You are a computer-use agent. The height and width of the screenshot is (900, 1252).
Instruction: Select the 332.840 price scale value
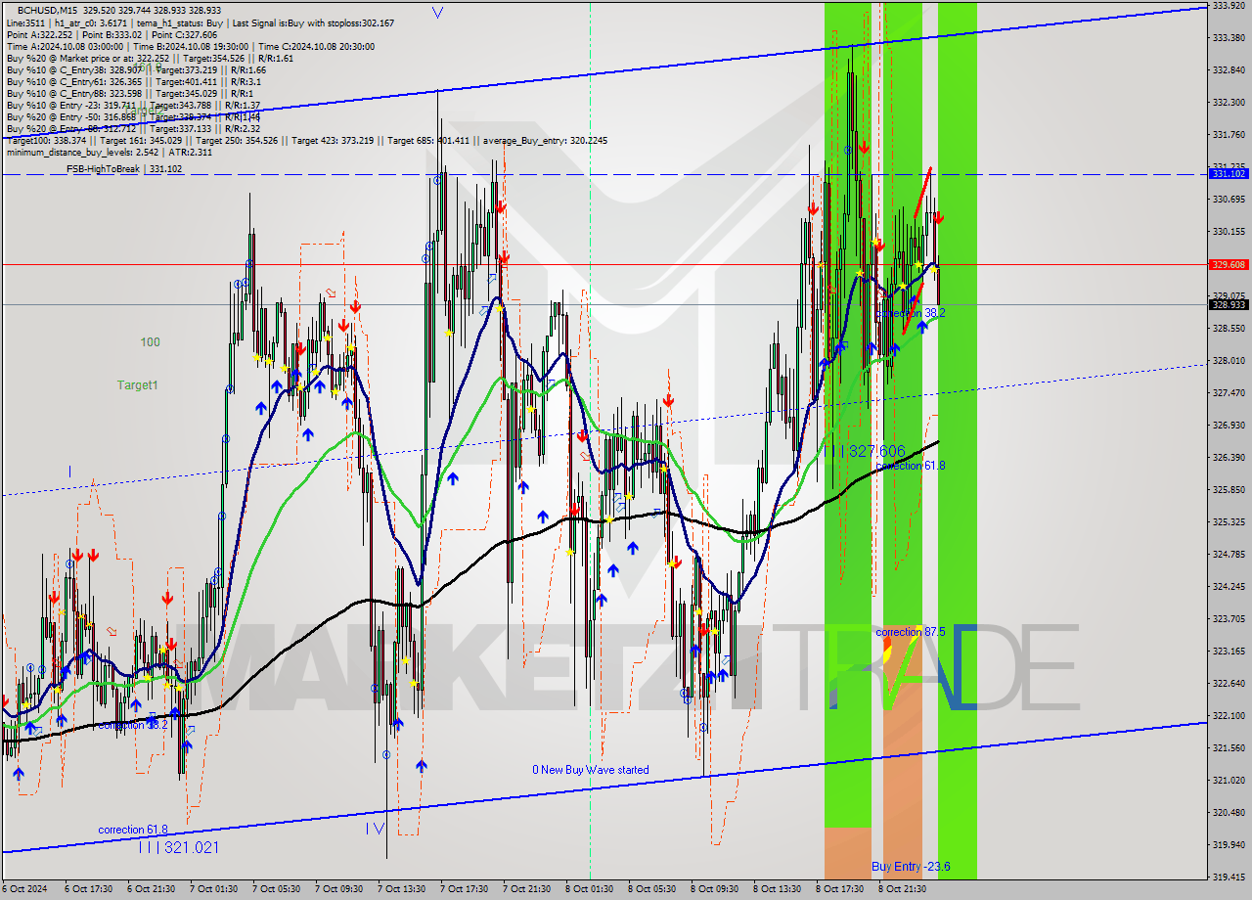[x=1229, y=69]
